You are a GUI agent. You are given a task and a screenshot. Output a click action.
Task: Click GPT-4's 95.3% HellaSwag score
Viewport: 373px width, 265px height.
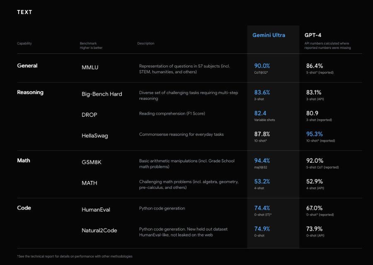[314, 134]
